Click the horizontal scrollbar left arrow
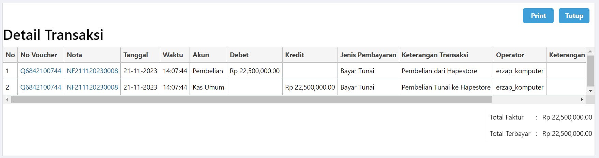 point(7,99)
